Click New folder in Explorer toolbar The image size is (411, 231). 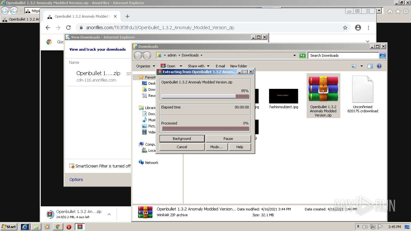(239, 66)
